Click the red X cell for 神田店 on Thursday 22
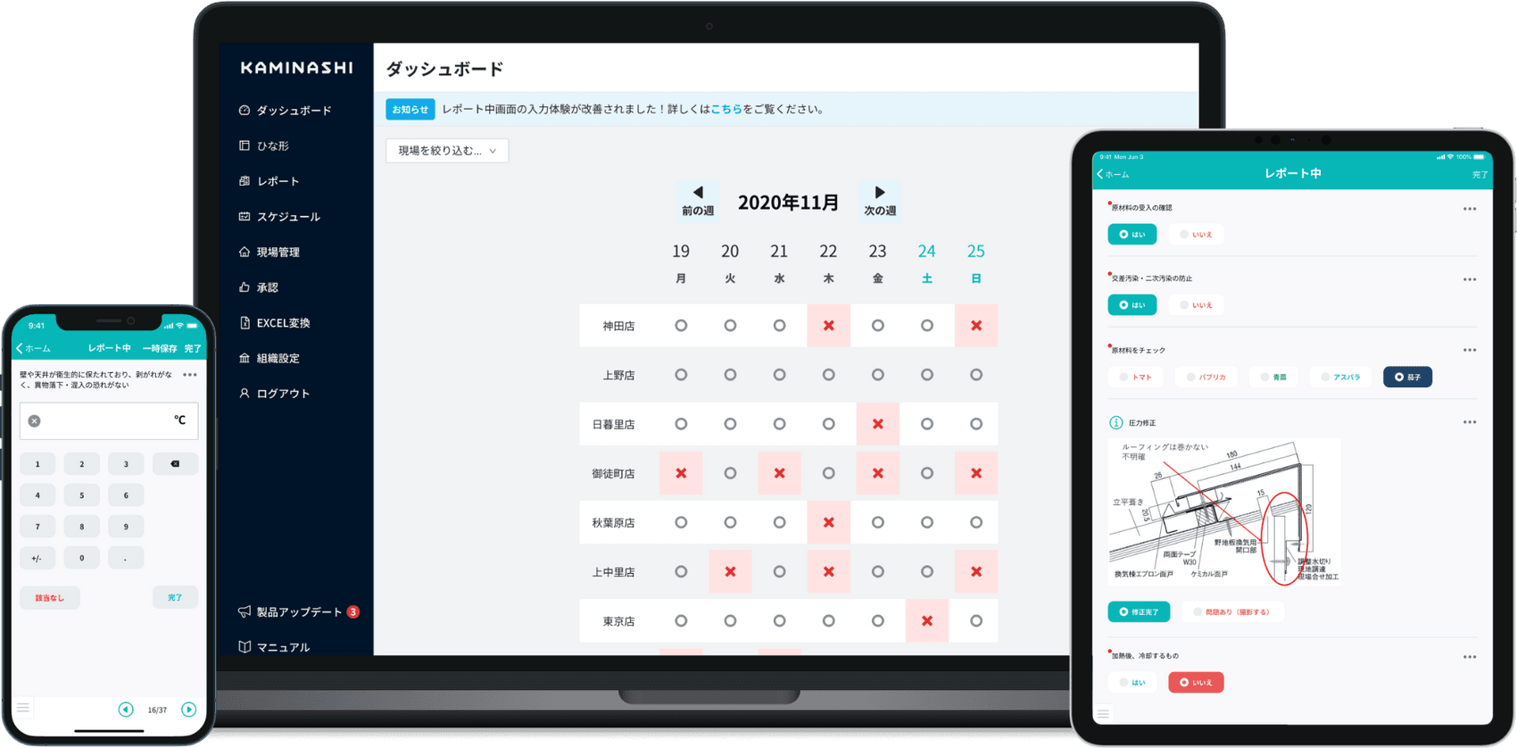Screen dimensions: 1517x748 point(828,326)
